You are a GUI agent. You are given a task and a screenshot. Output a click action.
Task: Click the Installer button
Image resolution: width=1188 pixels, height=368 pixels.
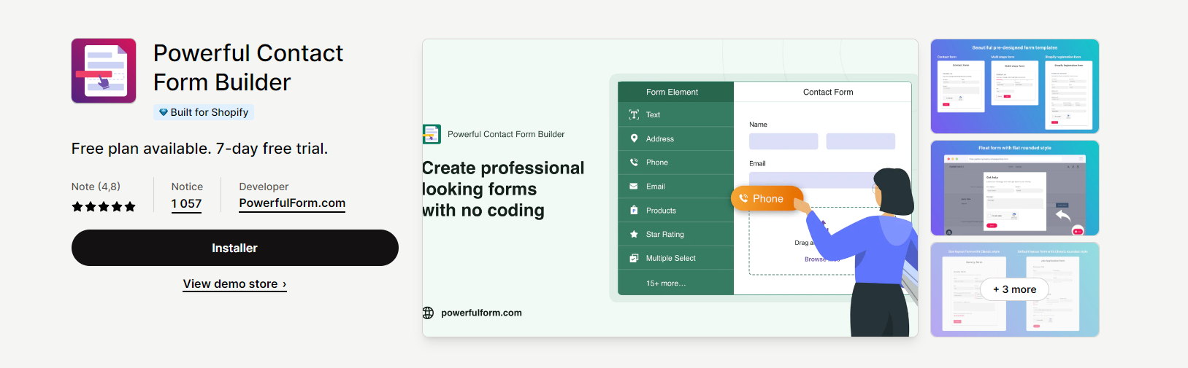coord(235,248)
